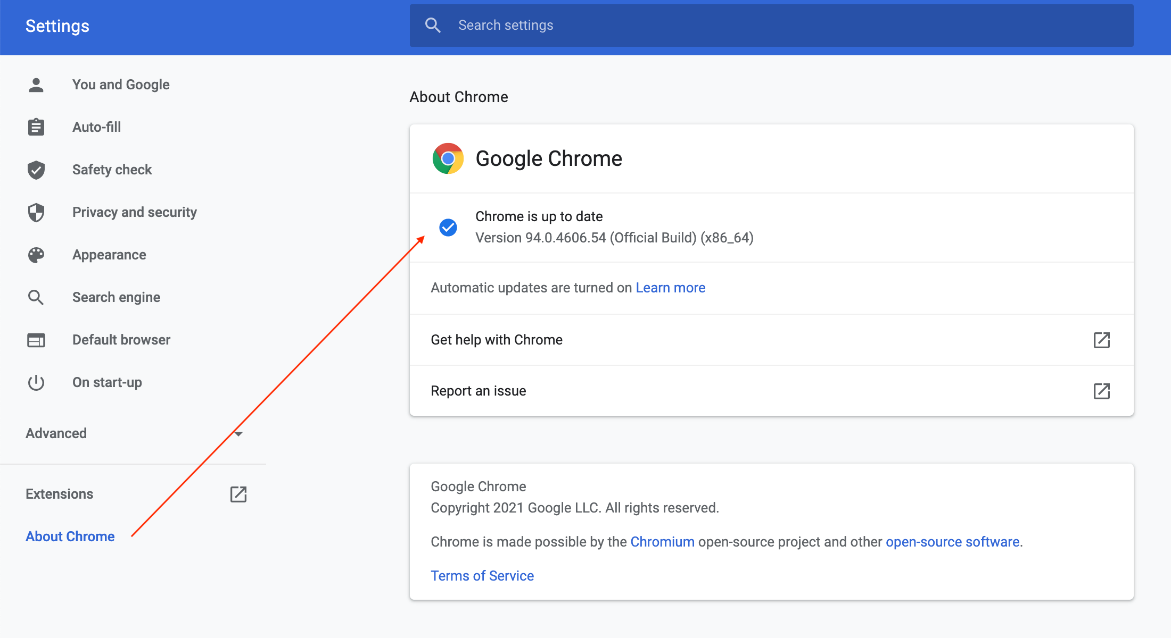This screenshot has height=638, width=1171.
Task: Expand the Advanced section arrow
Action: (x=238, y=434)
